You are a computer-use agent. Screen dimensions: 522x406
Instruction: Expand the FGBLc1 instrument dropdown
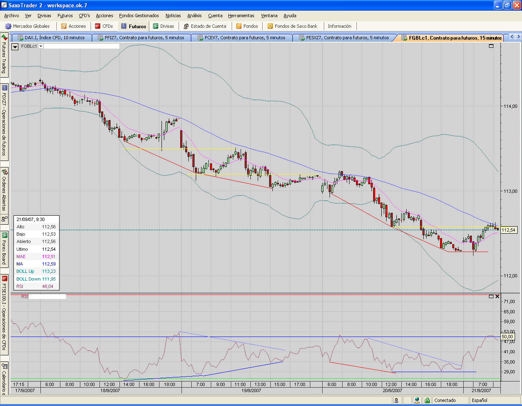pos(40,46)
